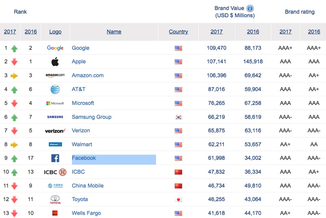326x218 pixels.
Task: Sort by the Name column header
Action: tap(114, 32)
